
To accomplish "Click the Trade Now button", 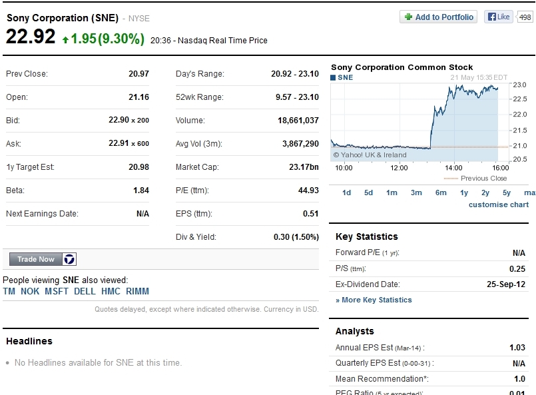I will [36, 259].
